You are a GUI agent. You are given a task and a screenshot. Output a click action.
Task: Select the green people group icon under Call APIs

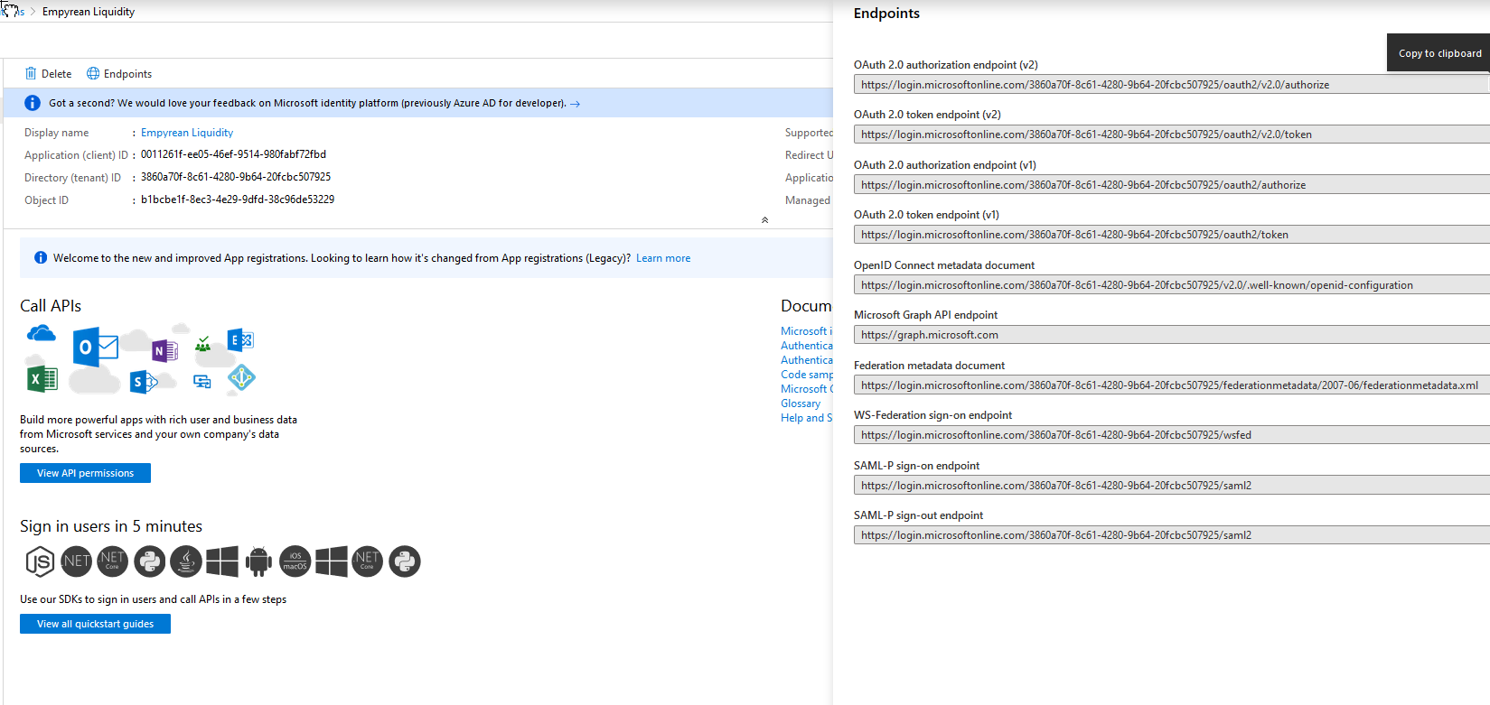[x=202, y=344]
